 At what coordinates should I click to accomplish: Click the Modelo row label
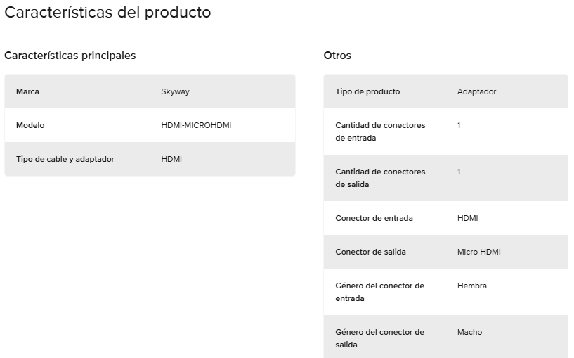30,125
